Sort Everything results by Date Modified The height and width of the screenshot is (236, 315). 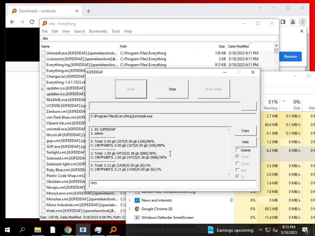pyautogui.click(x=250, y=46)
